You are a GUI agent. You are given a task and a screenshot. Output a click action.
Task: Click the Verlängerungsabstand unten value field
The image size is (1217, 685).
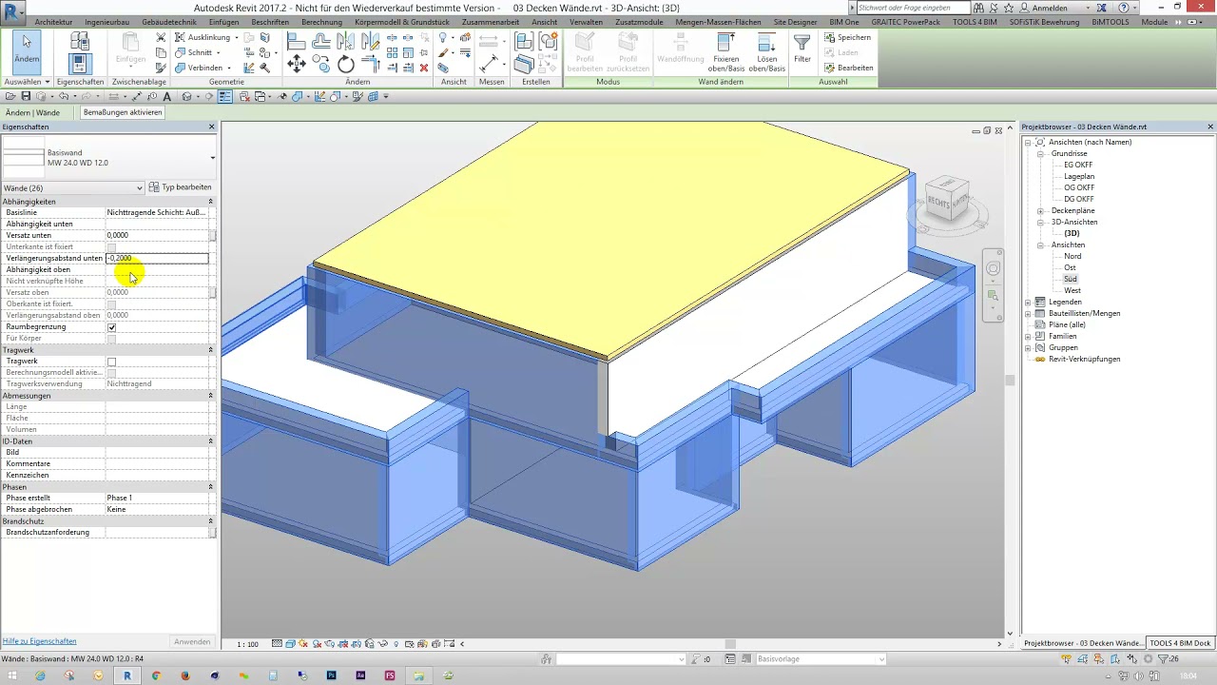point(157,258)
